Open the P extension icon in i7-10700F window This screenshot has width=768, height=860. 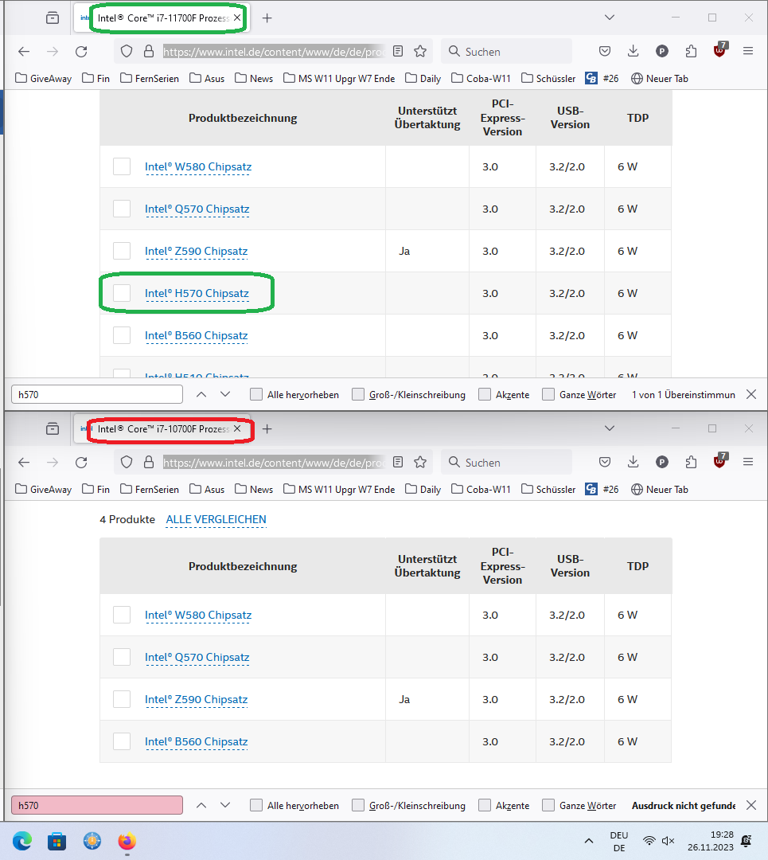pyautogui.click(x=661, y=463)
